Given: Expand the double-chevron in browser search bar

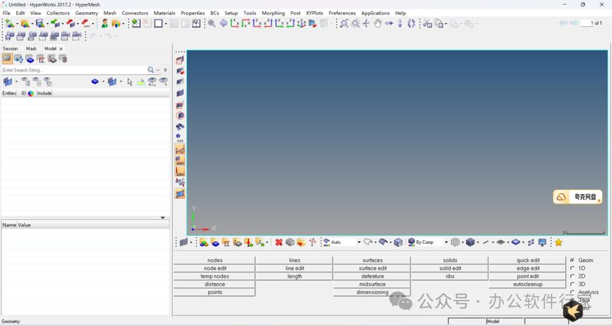Looking at the screenshot, I should click(x=165, y=70).
